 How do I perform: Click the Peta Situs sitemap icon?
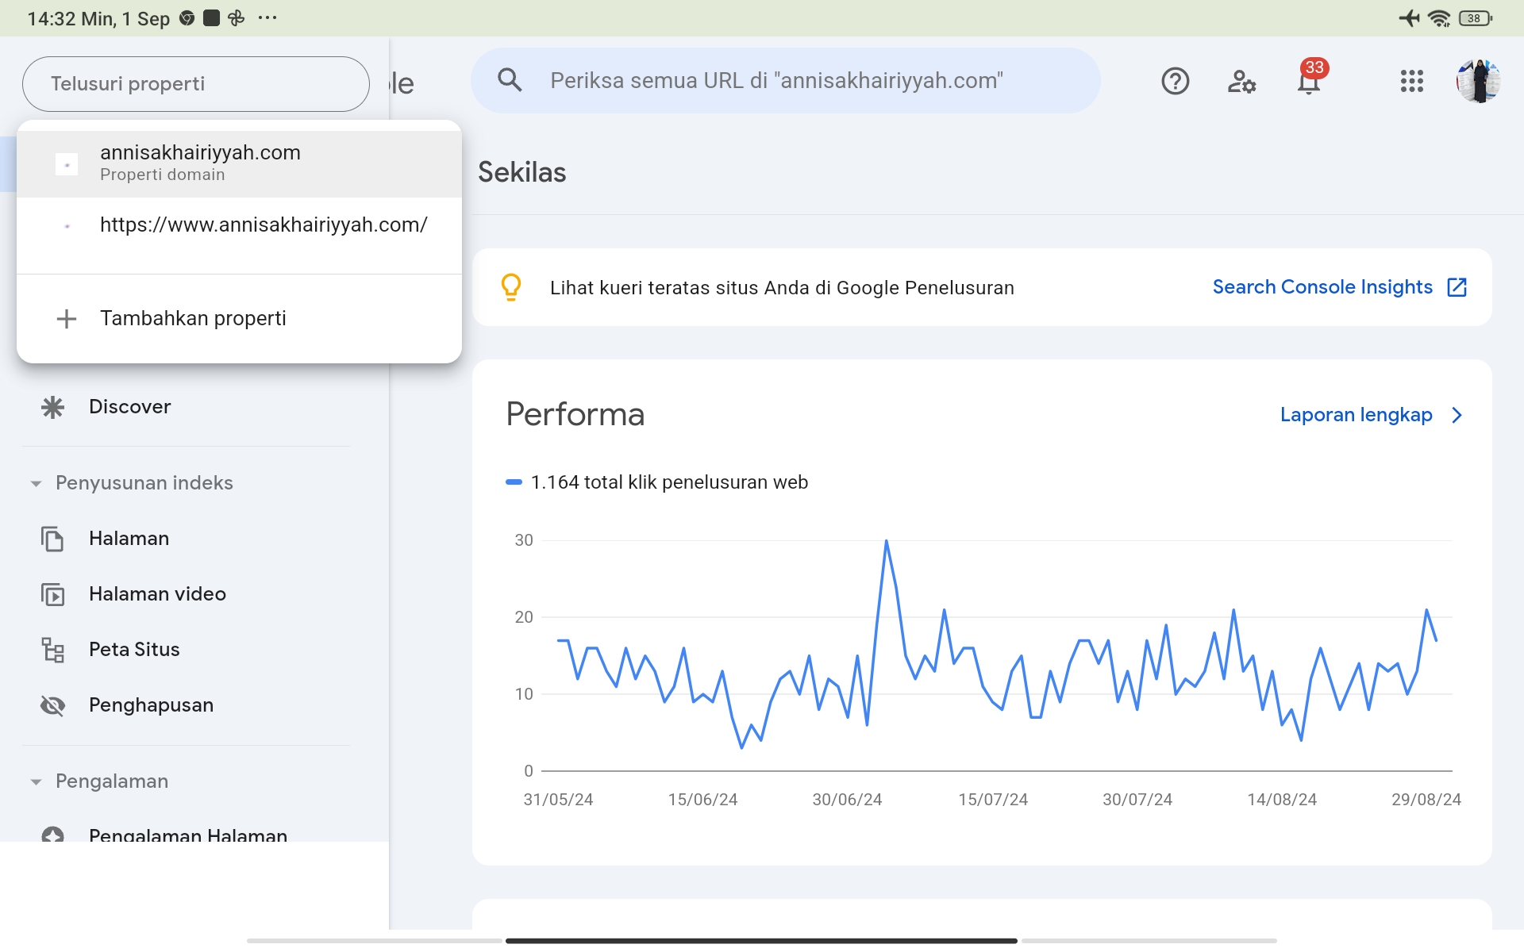pos(52,650)
